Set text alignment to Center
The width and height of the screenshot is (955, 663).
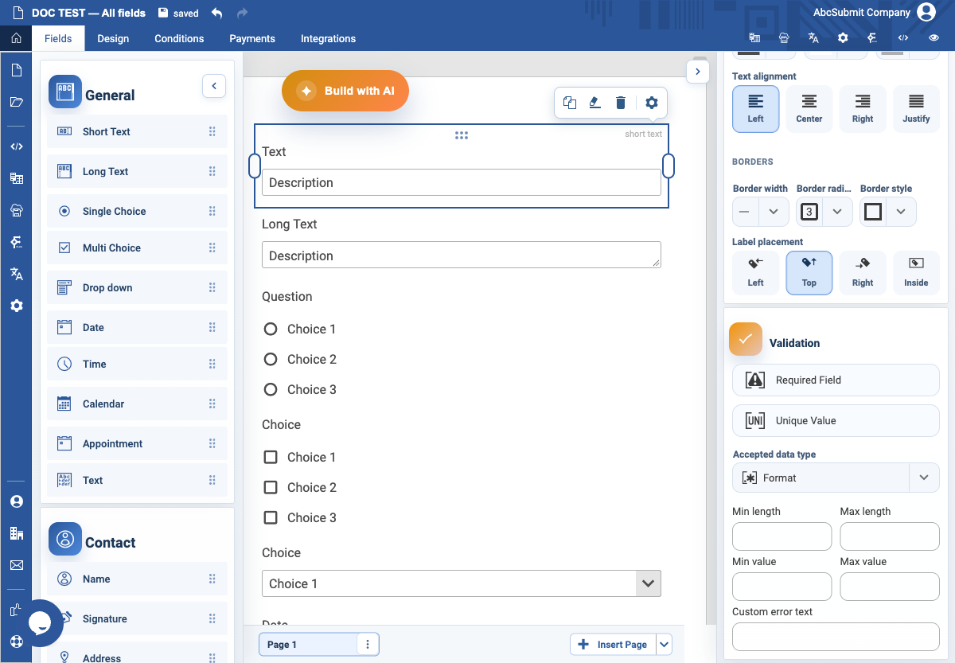point(809,109)
